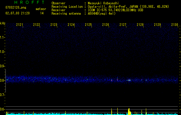
Task: Click the 2128 time marker
Action: point(140,24)
